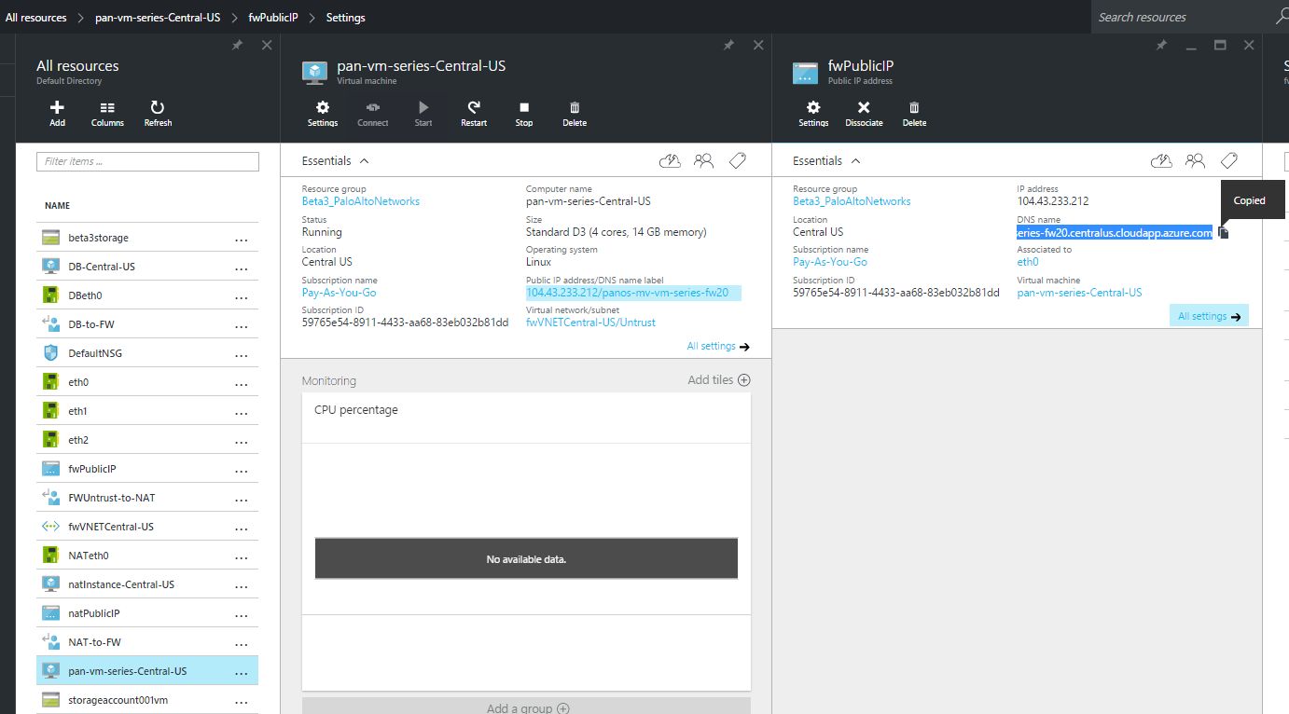
Task: Click the search magnifier icon in top bar
Action: pyautogui.click(x=1282, y=17)
